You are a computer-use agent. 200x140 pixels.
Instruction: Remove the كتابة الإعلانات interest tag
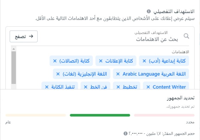coord(101,61)
